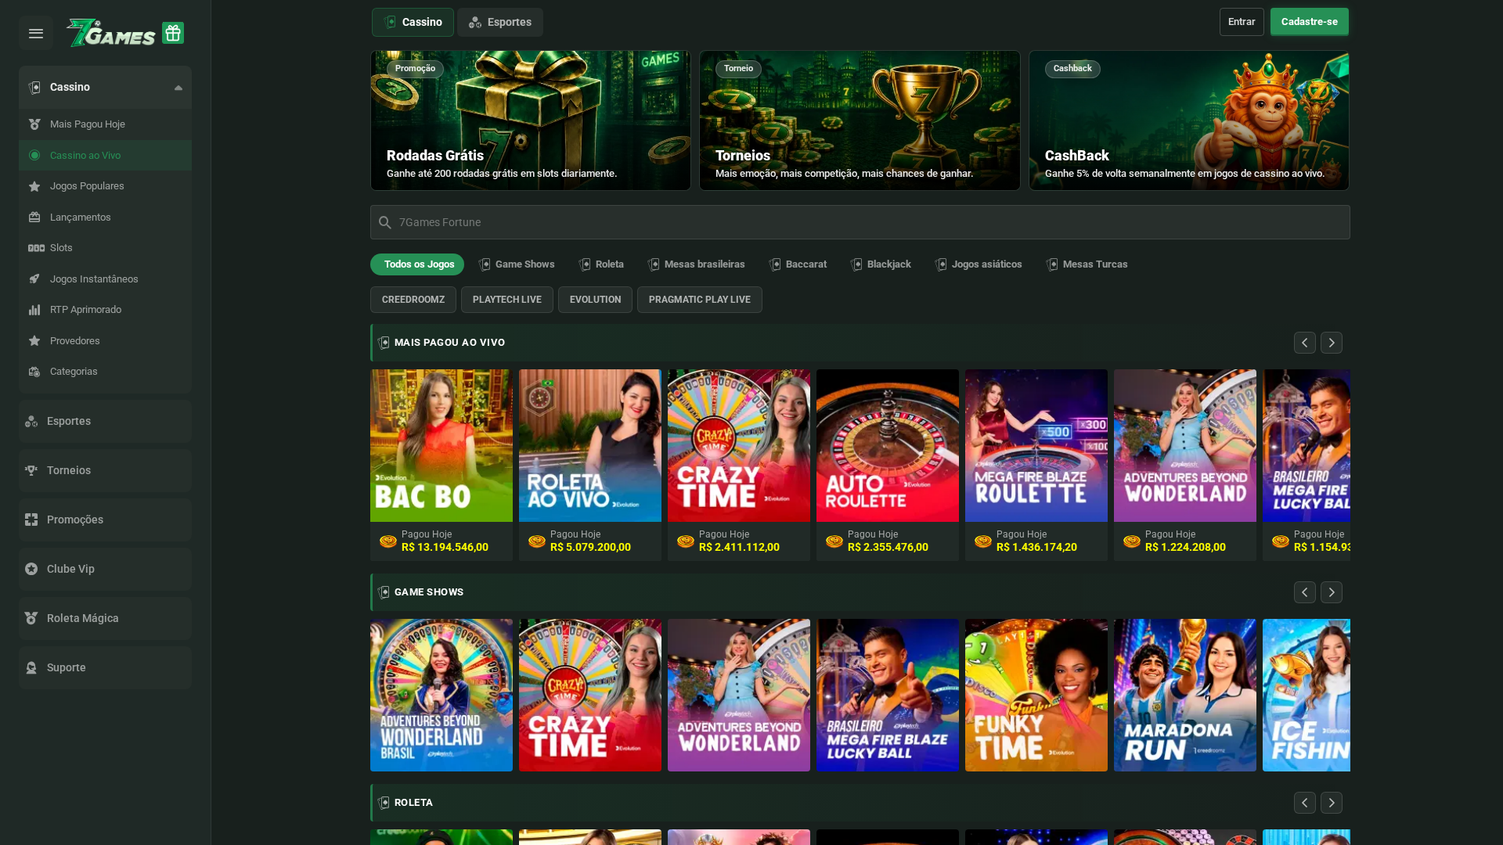Show next games in Mais Pagou ao Vivo
This screenshot has width=1503, height=845.
[x=1332, y=343]
